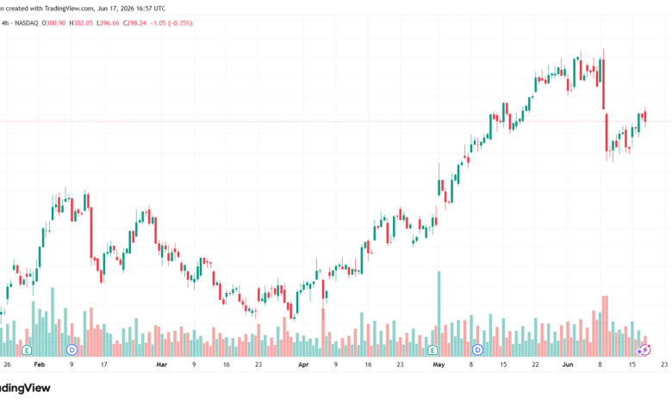Click the dividend D marker near Feb 9
The width and height of the screenshot is (672, 404).
click(72, 350)
